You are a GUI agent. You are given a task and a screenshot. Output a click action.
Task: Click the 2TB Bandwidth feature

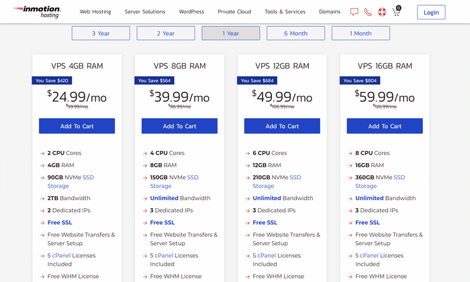point(68,198)
